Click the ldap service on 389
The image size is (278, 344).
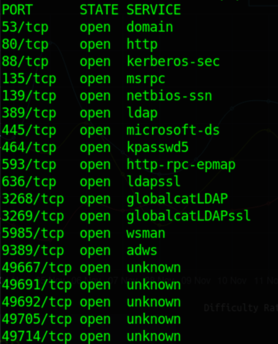point(142,113)
